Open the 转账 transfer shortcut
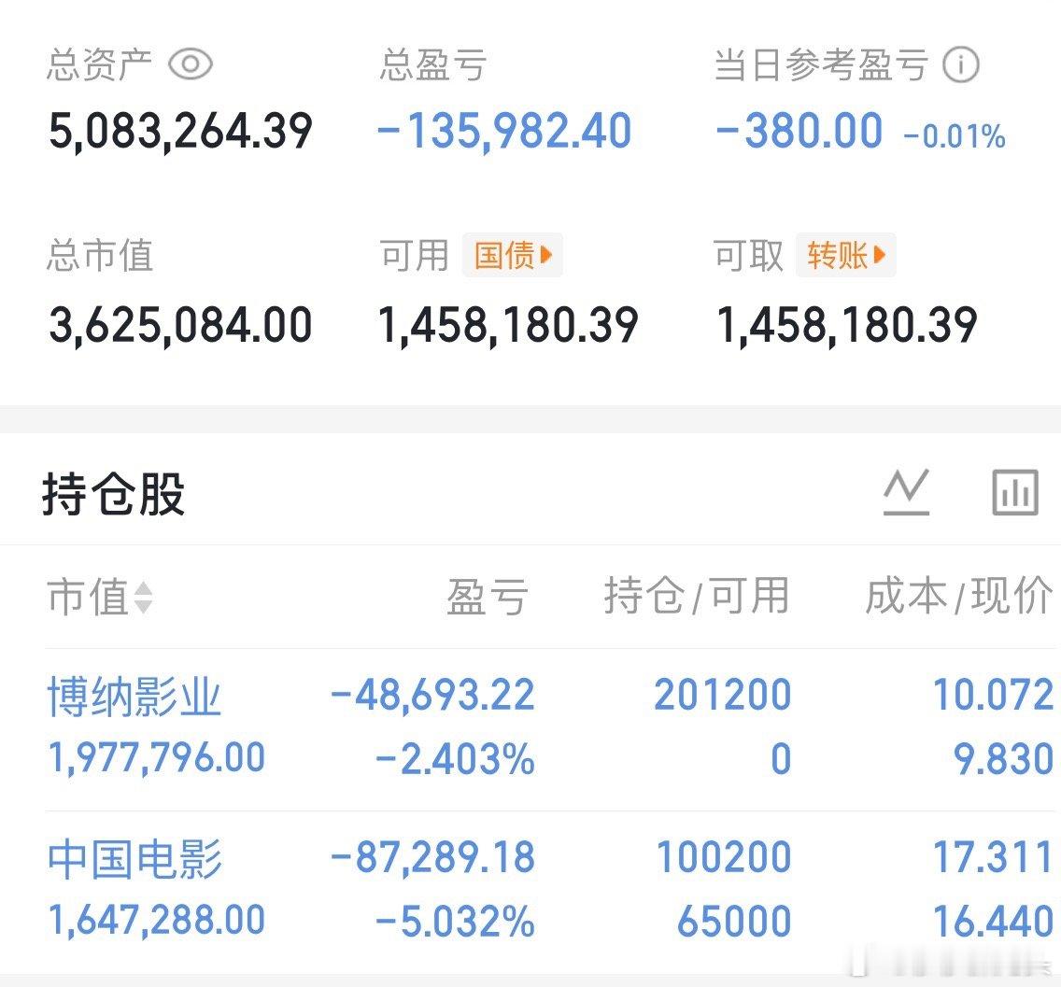Image resolution: width=1061 pixels, height=987 pixels. pyautogui.click(x=840, y=254)
